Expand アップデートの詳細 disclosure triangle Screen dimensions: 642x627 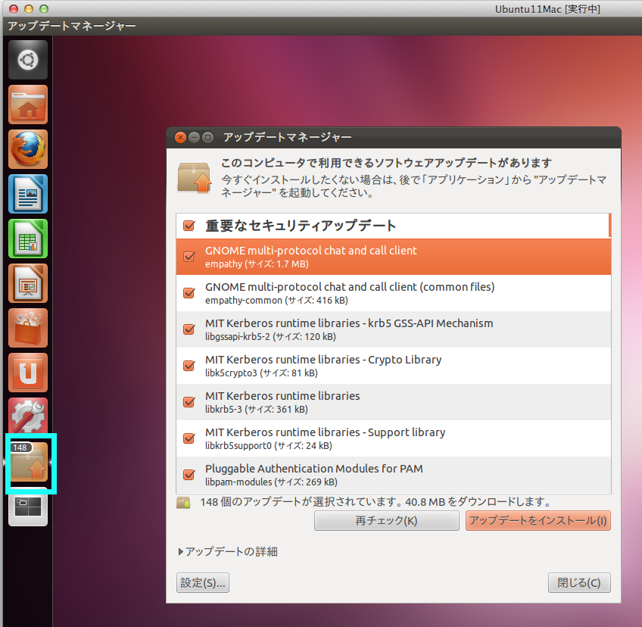click(180, 551)
